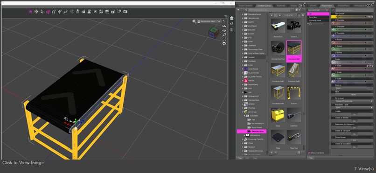376x173 pixels.
Task: Go to next page in content results
Action: [x=279, y=15]
